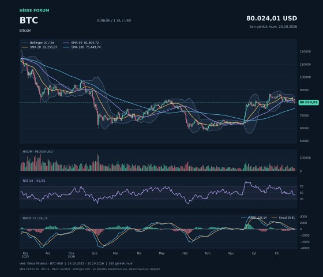Click the purple SMA 50 legend line swatch
Image resolution: width=323 pixels, height=277 pixels.
click(66, 43)
